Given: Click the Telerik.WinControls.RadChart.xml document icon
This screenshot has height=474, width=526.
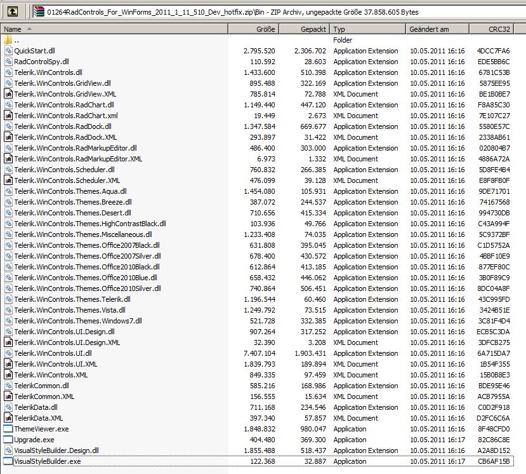Looking at the screenshot, I should (x=8, y=116).
